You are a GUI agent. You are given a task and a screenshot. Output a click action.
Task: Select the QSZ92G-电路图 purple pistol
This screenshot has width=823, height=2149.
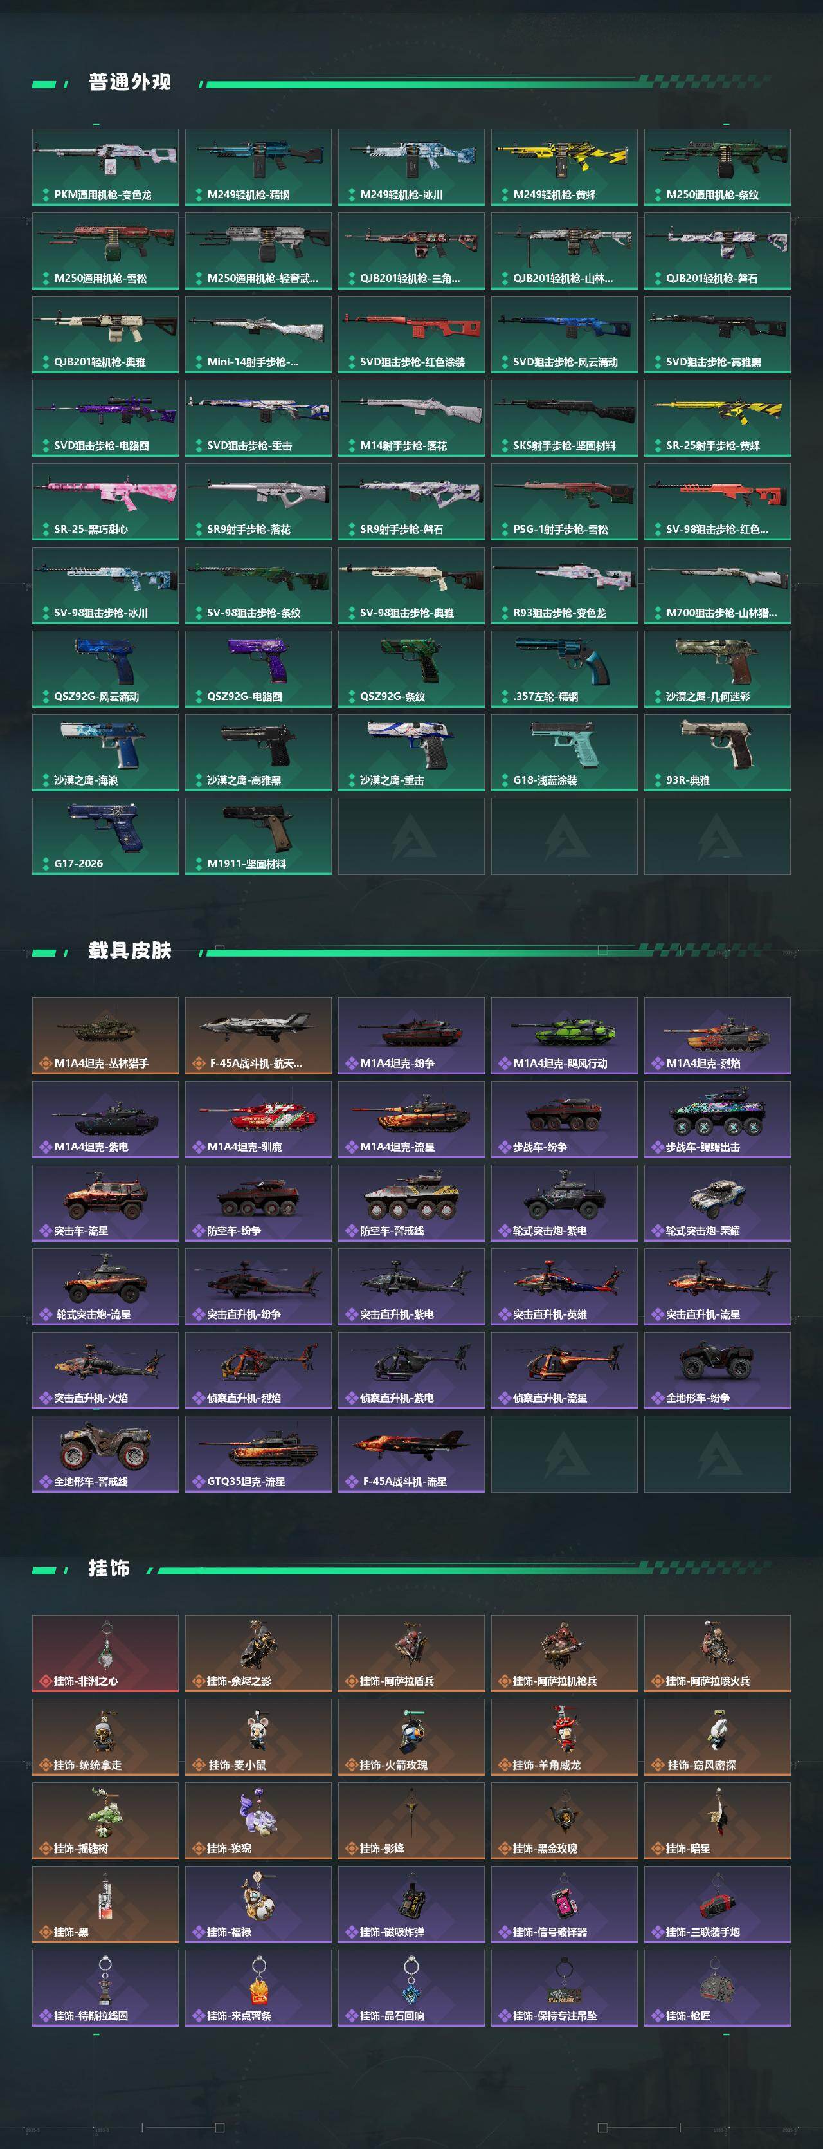pyautogui.click(x=258, y=669)
